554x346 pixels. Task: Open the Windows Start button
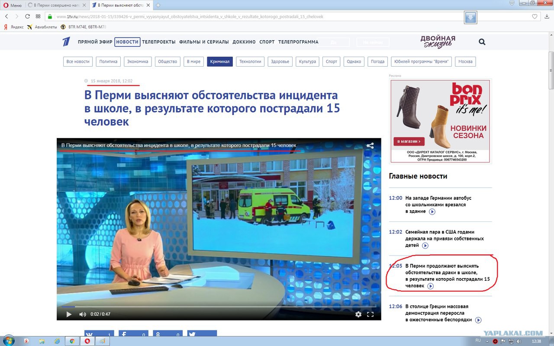click(9, 341)
